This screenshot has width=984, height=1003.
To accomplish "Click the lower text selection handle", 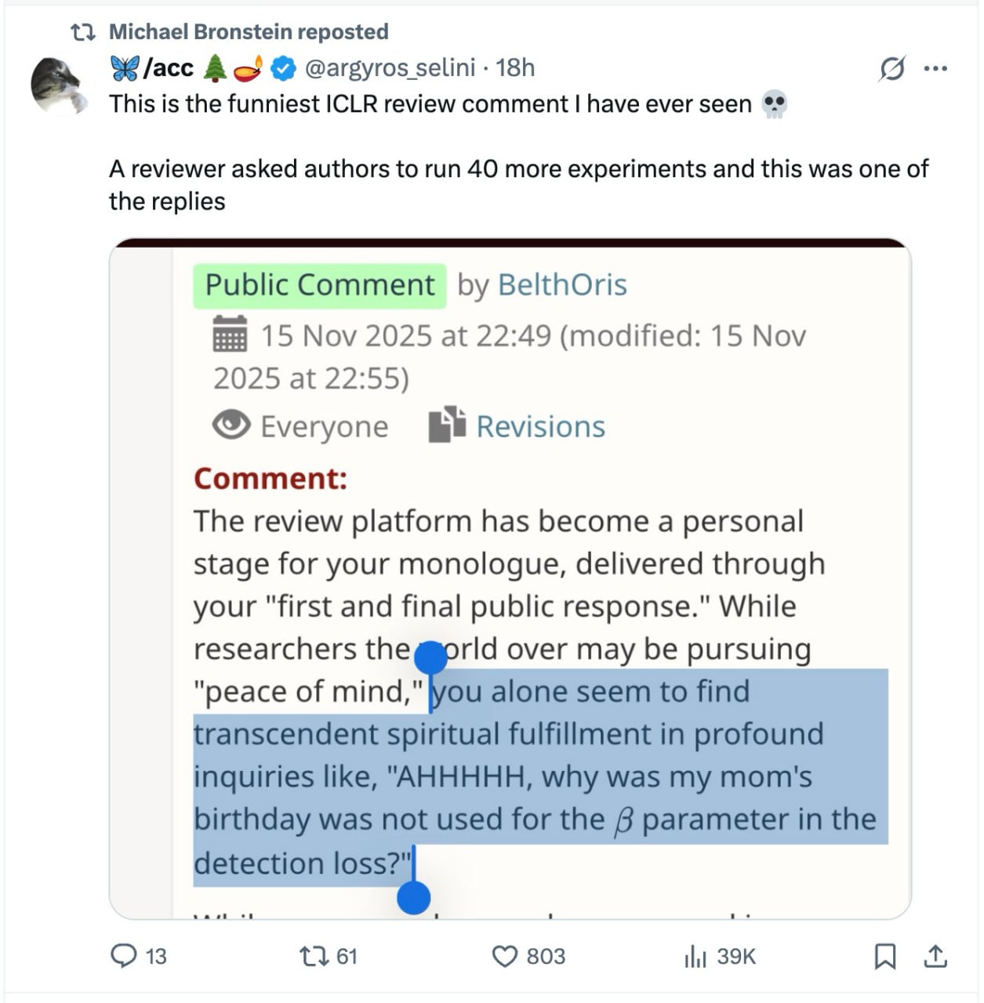I will click(x=414, y=897).
